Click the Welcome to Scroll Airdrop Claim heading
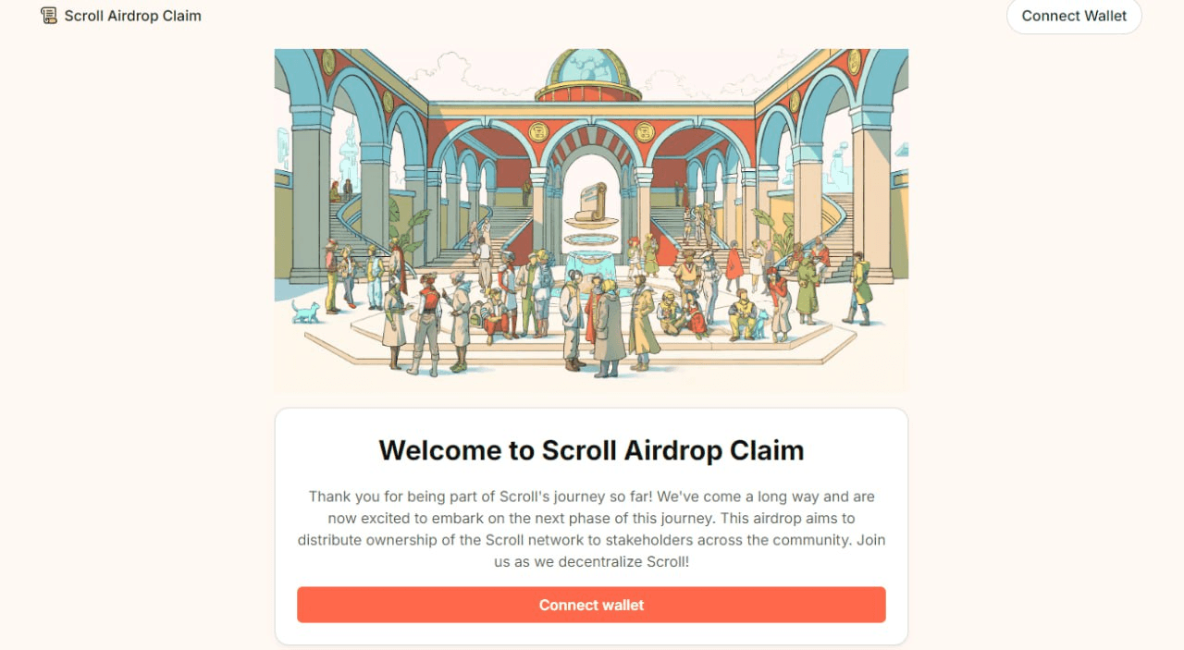Viewport: 1184px width, 650px height. (x=591, y=450)
